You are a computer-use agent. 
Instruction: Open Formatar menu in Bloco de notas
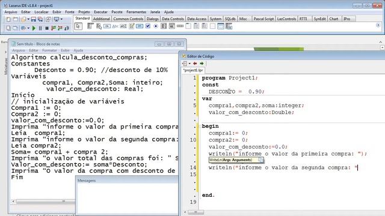pyautogui.click(x=49, y=50)
